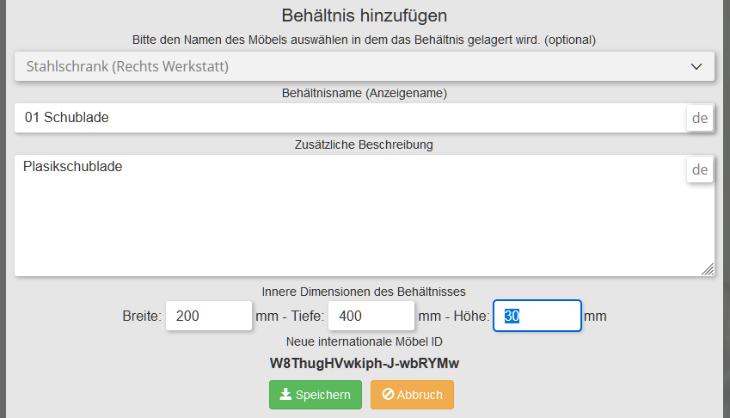
Task: Click the 'Zusätzliche Beschreibung' label
Action: [364, 144]
